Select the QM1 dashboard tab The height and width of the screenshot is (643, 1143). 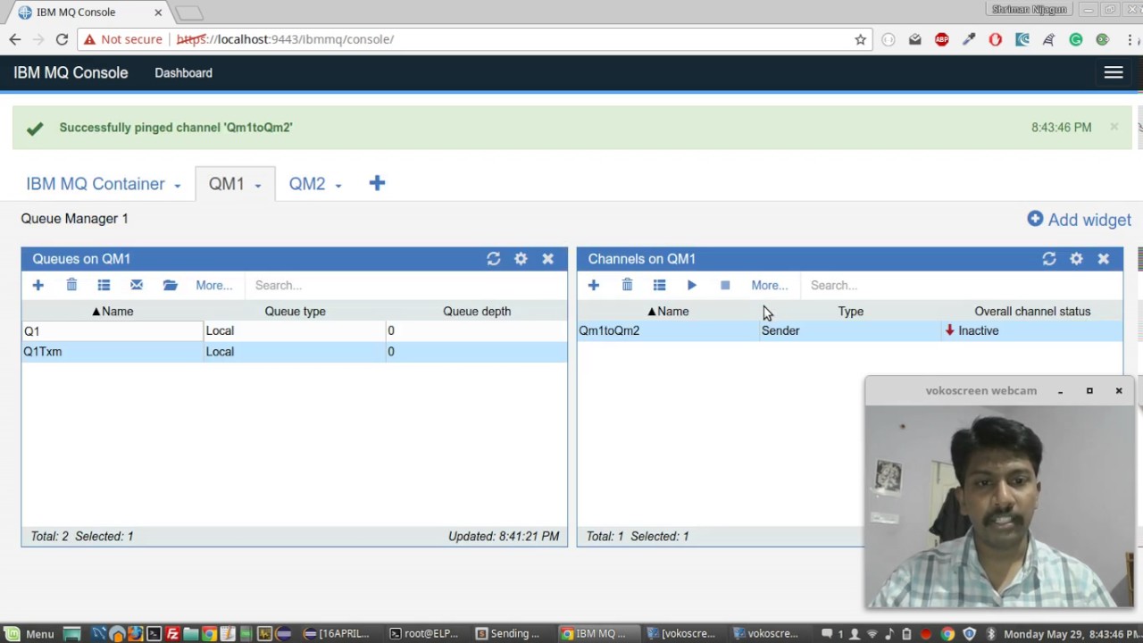226,184
